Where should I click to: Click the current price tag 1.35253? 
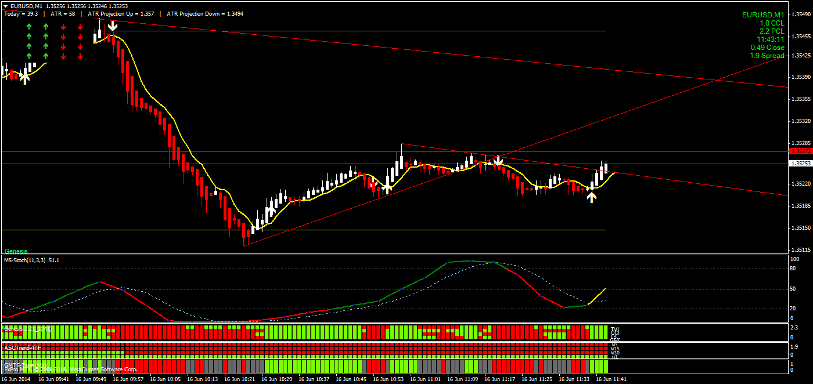pos(800,164)
